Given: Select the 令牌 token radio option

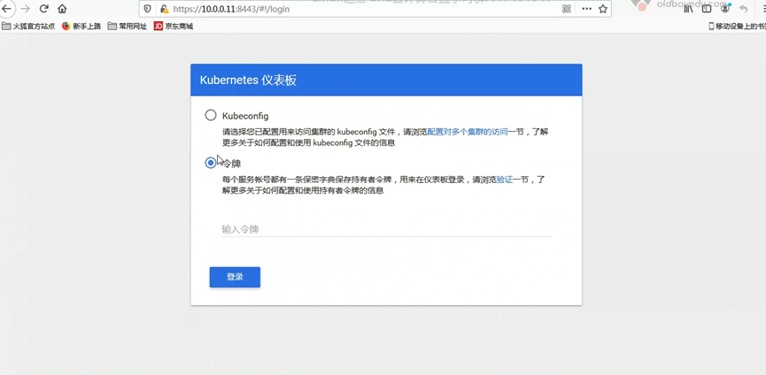Looking at the screenshot, I should [211, 163].
